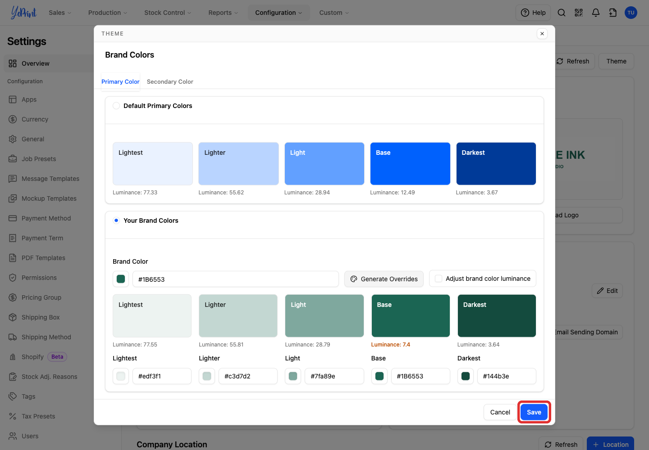The height and width of the screenshot is (450, 649).
Task: Open Apps icon in settings sidebar
Action: [13, 99]
